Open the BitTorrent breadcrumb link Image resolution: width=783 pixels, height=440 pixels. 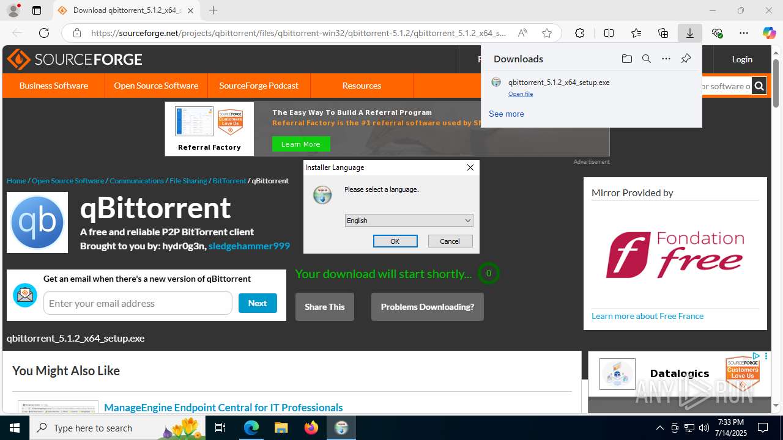(229, 181)
